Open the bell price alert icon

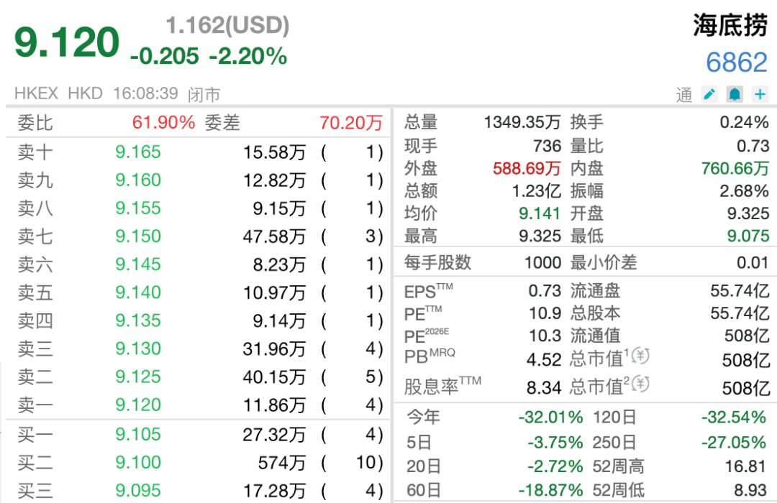(735, 94)
